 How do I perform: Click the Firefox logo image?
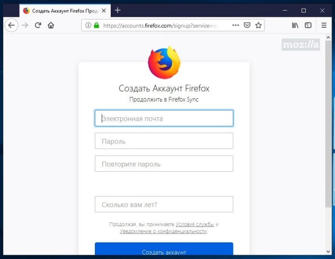point(164,63)
